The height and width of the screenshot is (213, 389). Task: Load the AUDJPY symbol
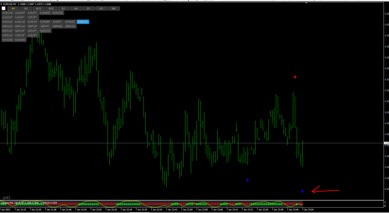33,13
